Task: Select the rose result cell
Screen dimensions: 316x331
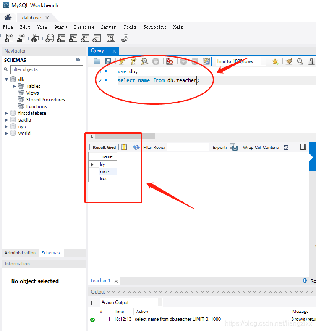Action: 108,172
